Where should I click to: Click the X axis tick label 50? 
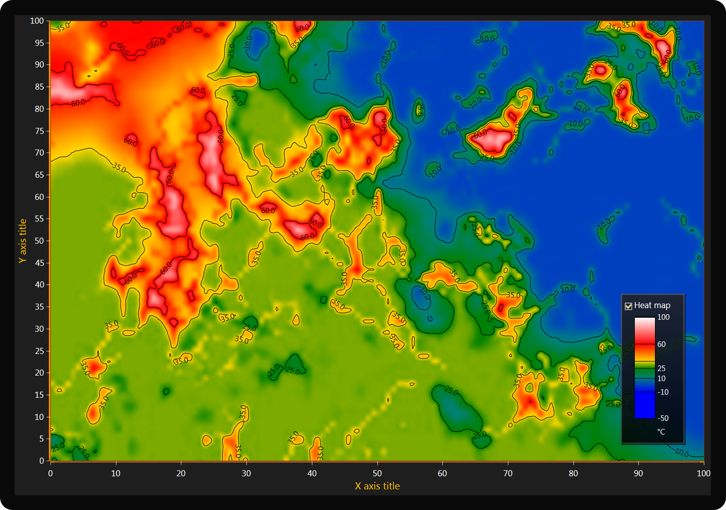[x=377, y=473]
